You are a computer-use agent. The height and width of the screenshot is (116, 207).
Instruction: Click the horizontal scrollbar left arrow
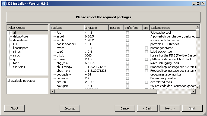(x=53, y=92)
